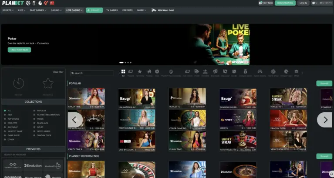Select the OTHER collection filter
Screen dimensions: 334x178
click(x=9, y=139)
